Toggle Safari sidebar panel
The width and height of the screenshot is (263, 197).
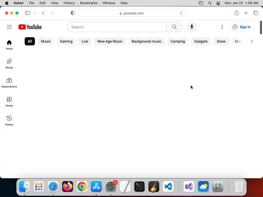[27, 13]
